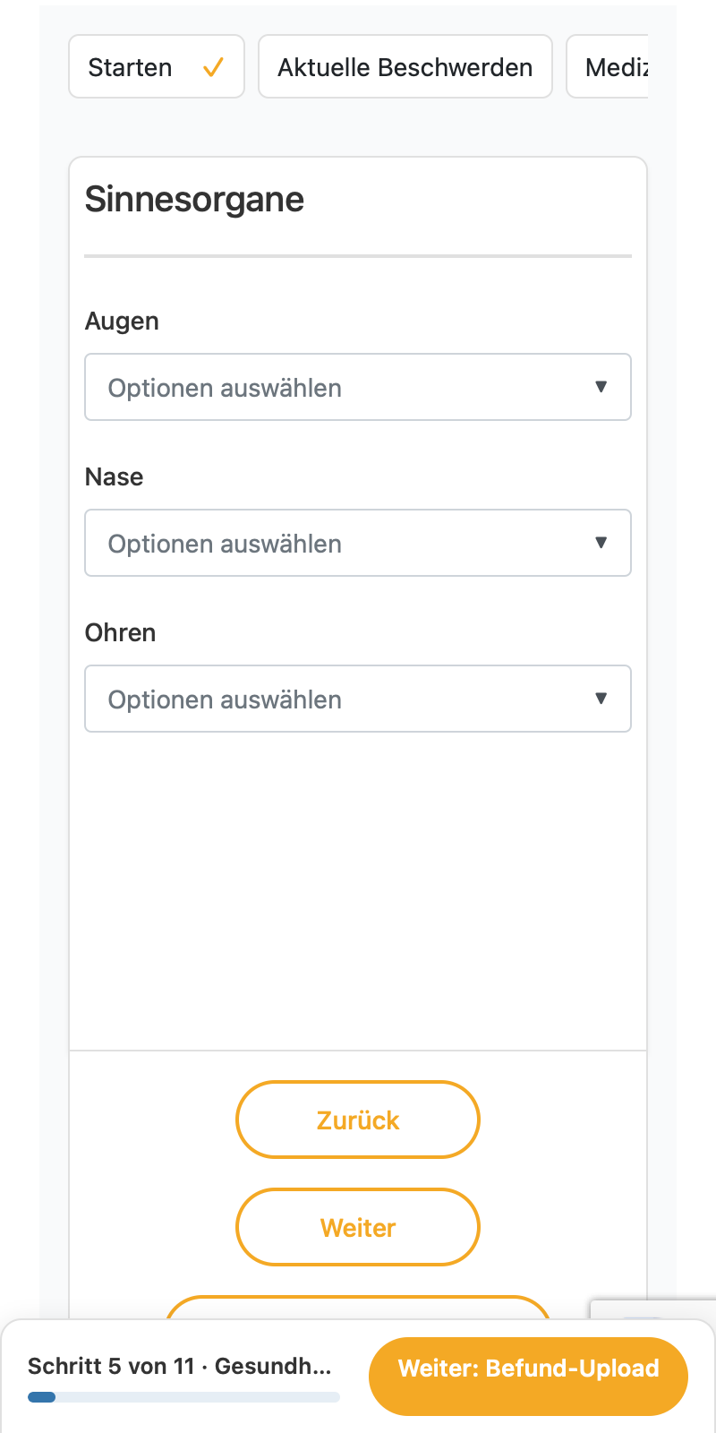
Task: Open the Aktuelle Beschwerden tab
Action: pos(405,66)
